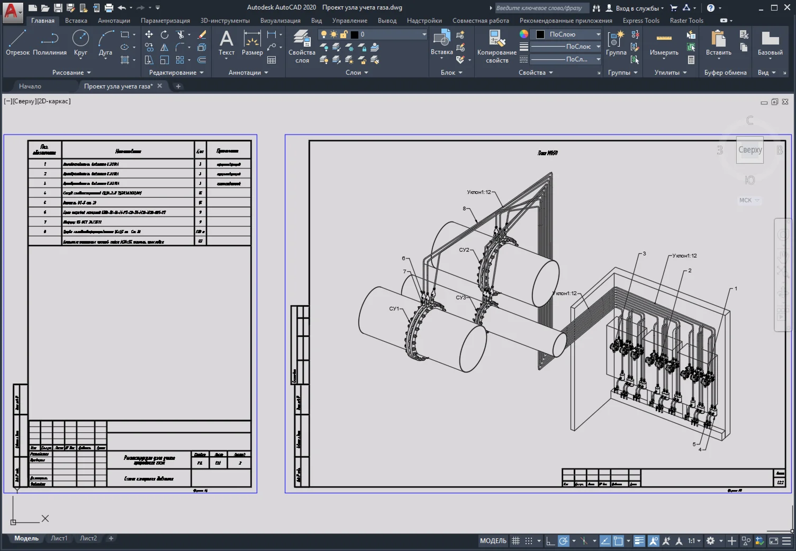Screen dimensions: 796x551
Task: Open the annotation scale 1:1 dropdown
Action: point(694,541)
